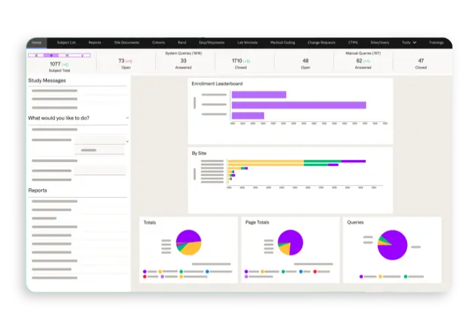472x329 pixels.
Task: Click the Subject Total 1077 value
Action: coord(56,63)
